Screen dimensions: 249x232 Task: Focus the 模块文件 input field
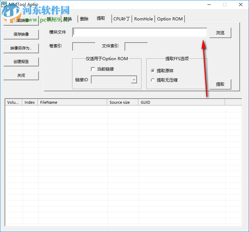click(x=140, y=32)
